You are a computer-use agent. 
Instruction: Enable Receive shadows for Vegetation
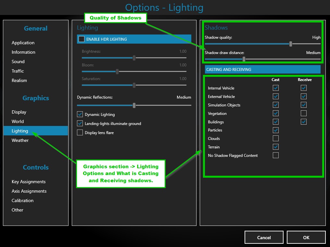click(303, 113)
